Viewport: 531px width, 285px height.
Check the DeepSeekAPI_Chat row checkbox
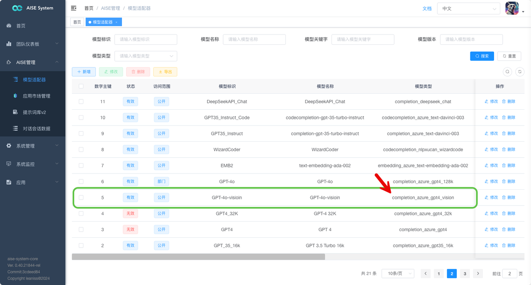coord(81,101)
